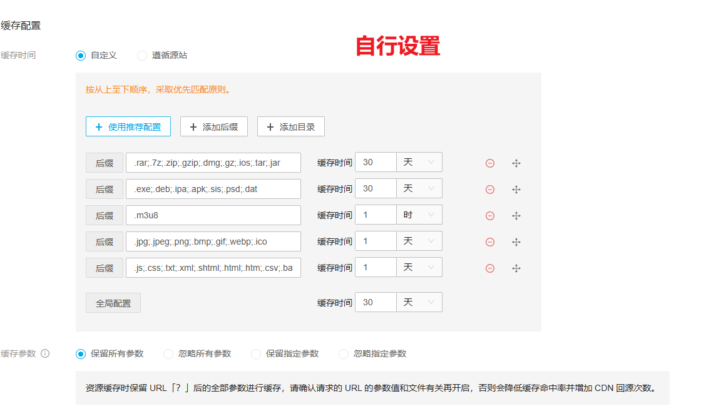Click the info icon beside 缓存参数
Screen dimensions: 721x411
[45, 353]
